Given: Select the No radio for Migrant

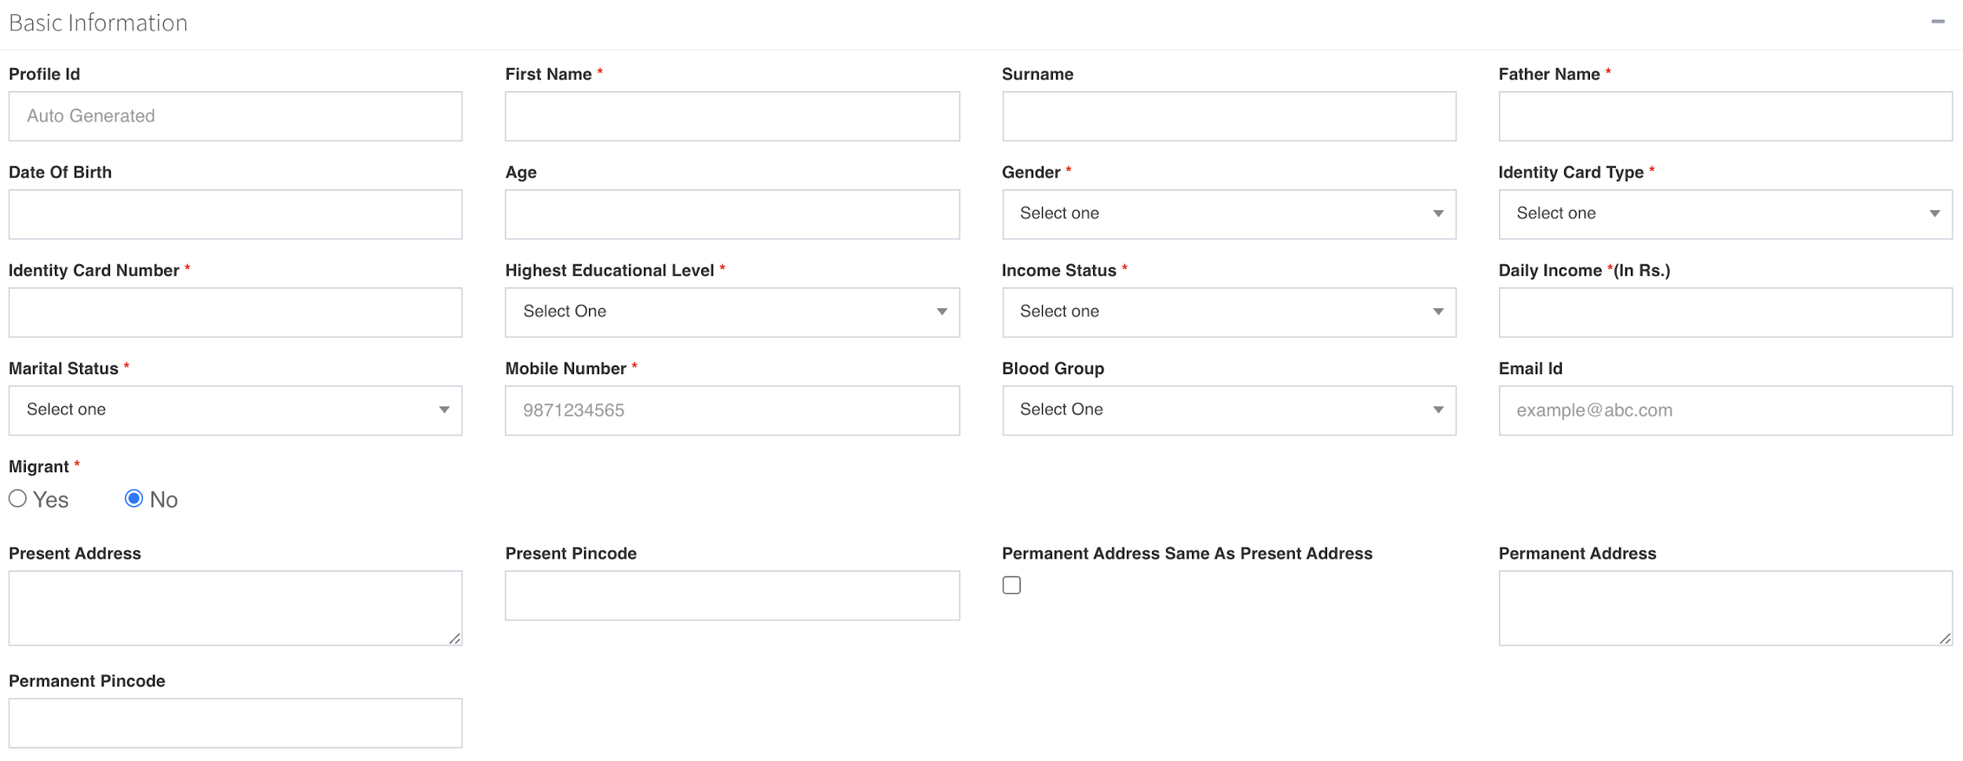Looking at the screenshot, I should [x=134, y=499].
